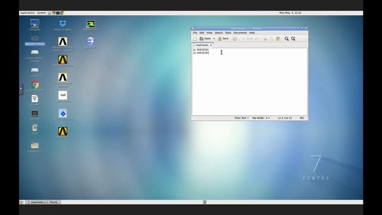
Task: Open the View menu
Action: pyautogui.click(x=210, y=33)
